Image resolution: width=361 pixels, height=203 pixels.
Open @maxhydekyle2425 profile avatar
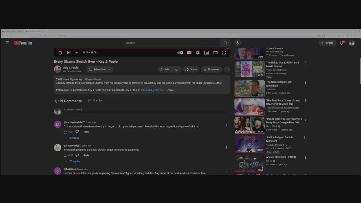click(x=58, y=124)
